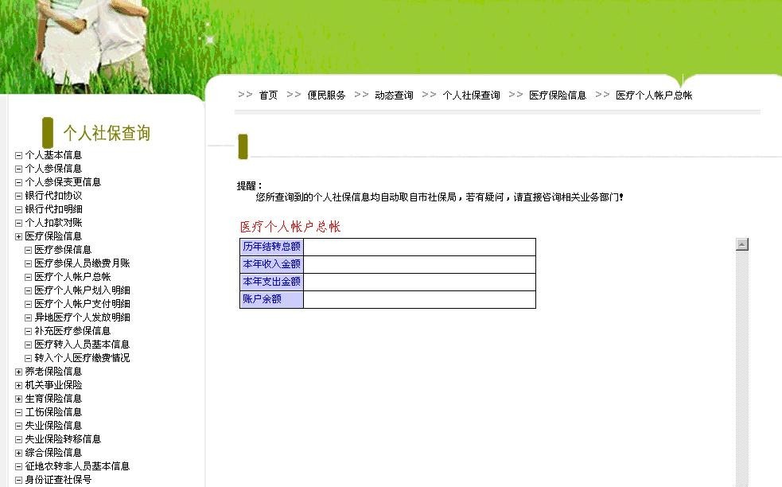Click the 本年收入金额 value cell
The image size is (782, 487).
(x=419, y=264)
